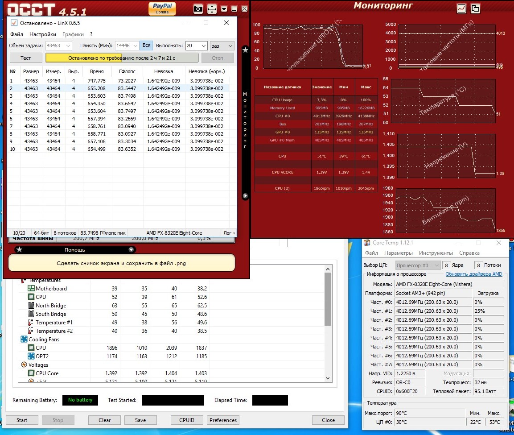Click the PayPal Donate button in OCCT
This screenshot has height=435, width=514.
tap(162, 8)
